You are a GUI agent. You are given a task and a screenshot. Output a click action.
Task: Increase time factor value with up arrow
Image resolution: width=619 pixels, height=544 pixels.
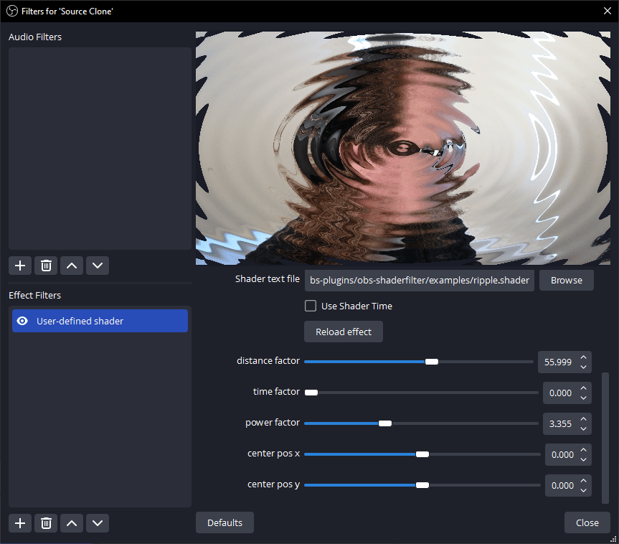pos(583,388)
